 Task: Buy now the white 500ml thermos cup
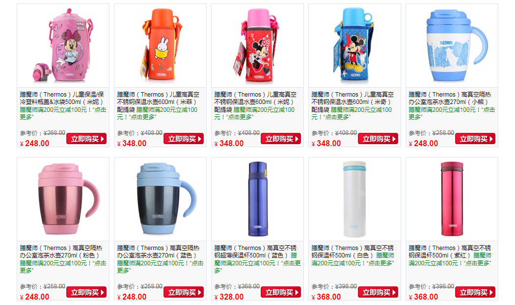[378, 292]
